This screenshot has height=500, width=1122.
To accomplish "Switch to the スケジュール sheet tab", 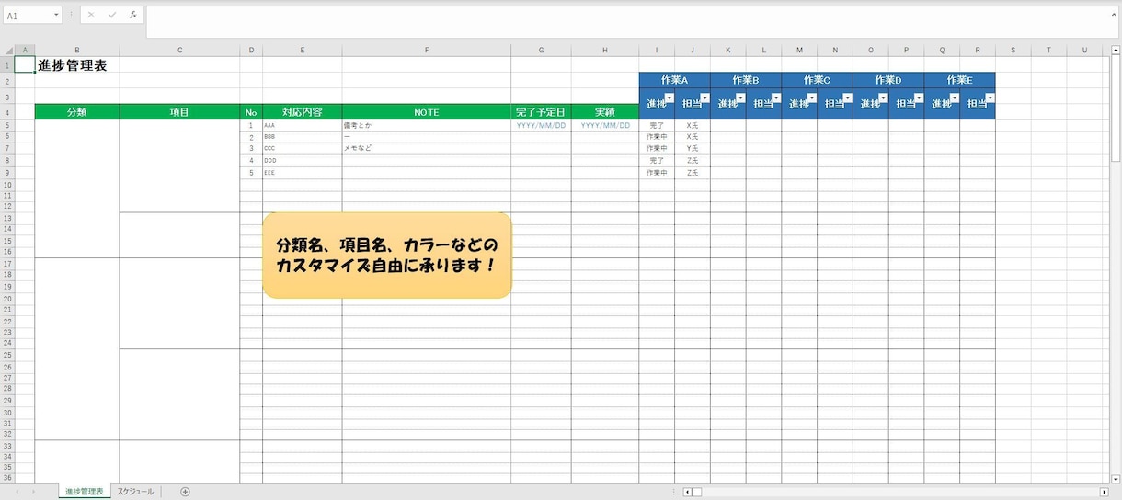I will click(135, 492).
